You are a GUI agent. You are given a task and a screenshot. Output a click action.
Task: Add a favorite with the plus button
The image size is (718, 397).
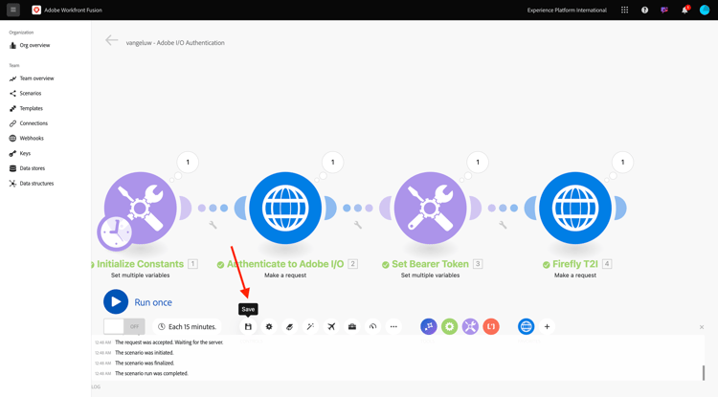point(547,326)
